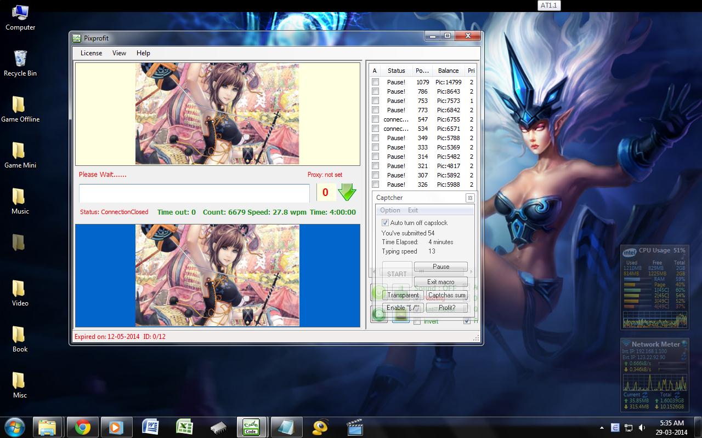Open the Captcher Exit menu
This screenshot has height=438, width=702.
pyautogui.click(x=413, y=210)
